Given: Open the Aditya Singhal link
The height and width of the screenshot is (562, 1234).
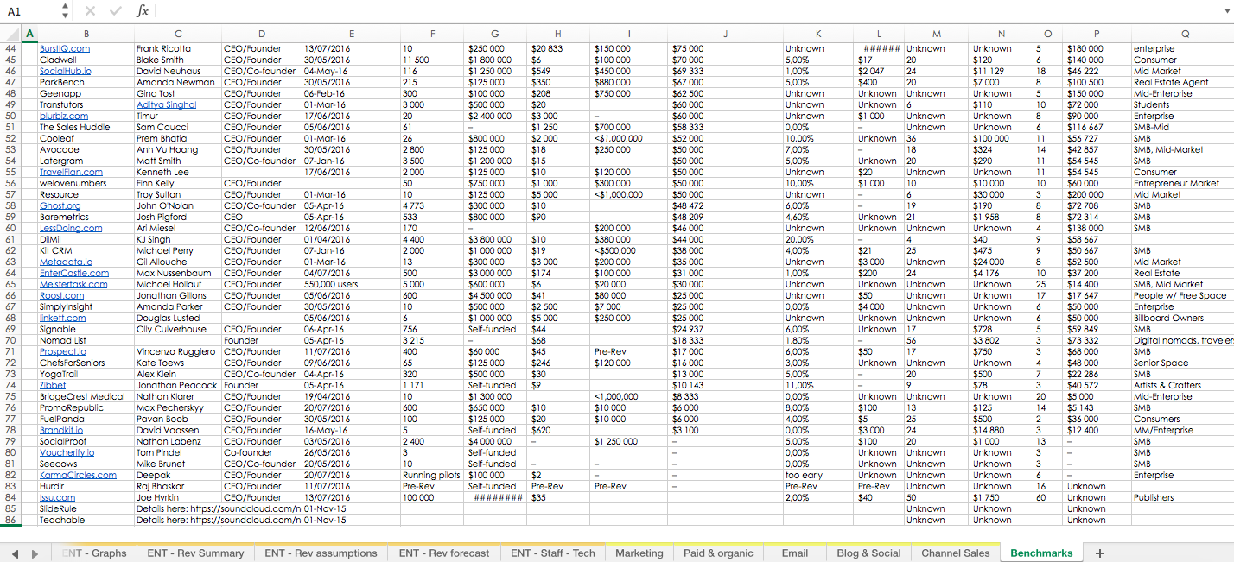Looking at the screenshot, I should [x=166, y=105].
